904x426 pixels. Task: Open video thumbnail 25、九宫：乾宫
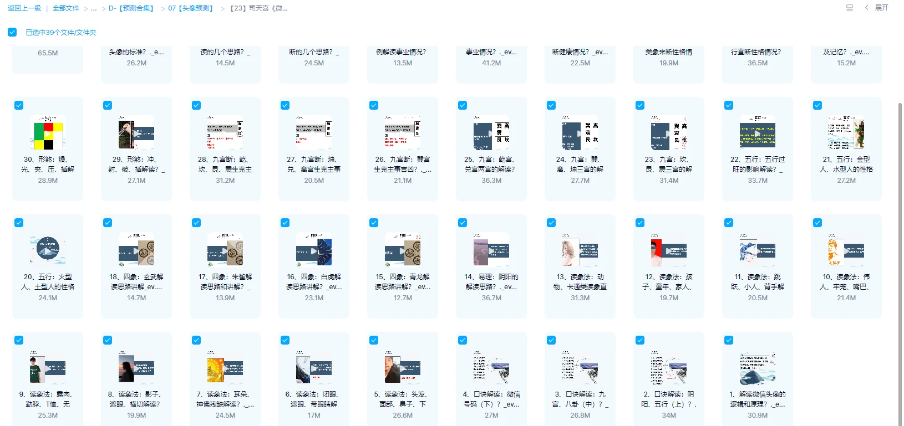pyautogui.click(x=491, y=133)
